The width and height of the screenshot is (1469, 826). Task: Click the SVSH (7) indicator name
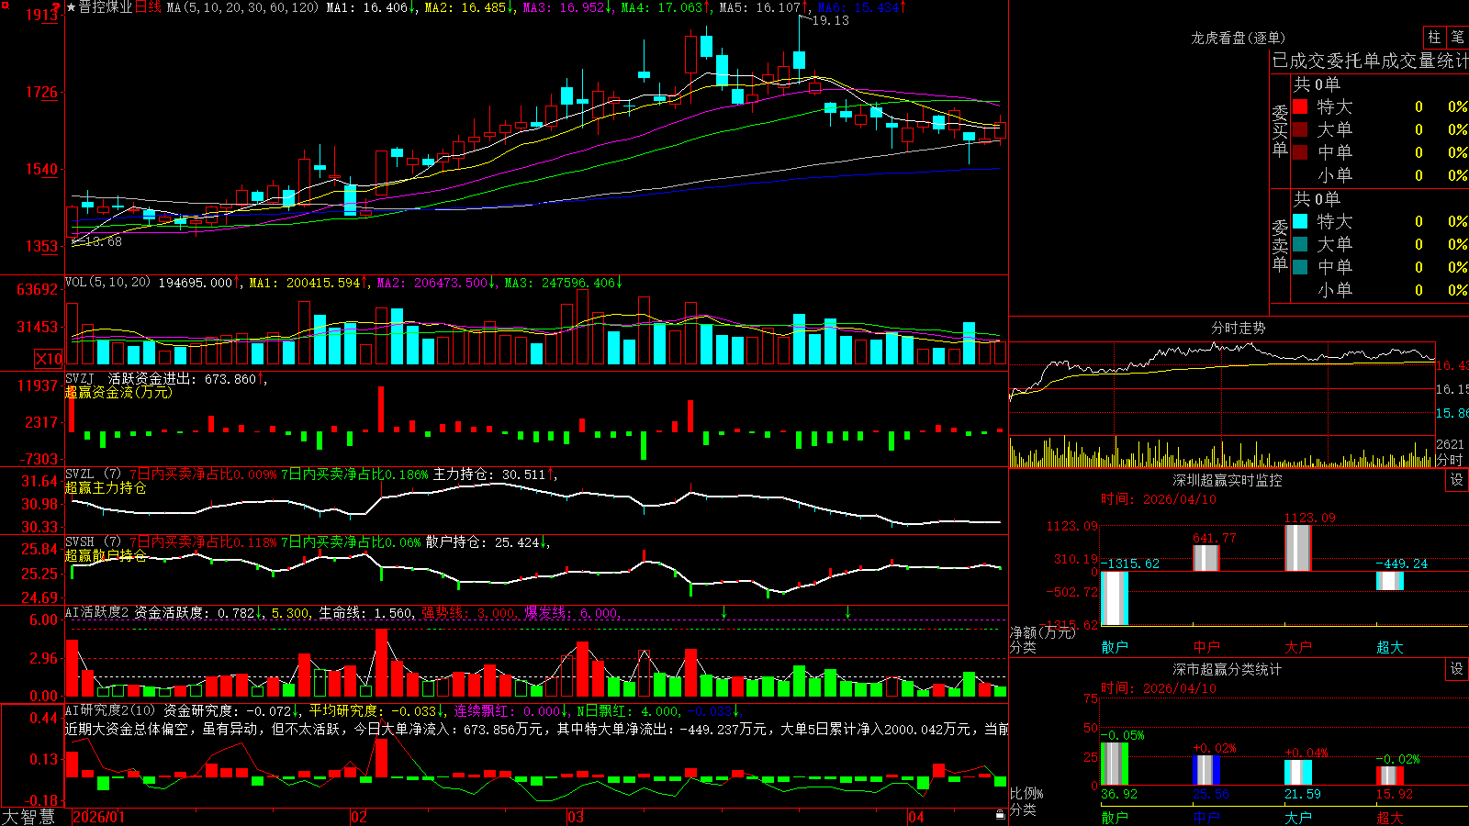tap(93, 542)
